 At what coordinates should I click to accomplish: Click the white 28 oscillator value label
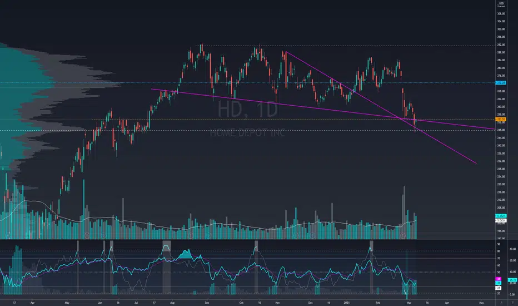click(x=499, y=288)
